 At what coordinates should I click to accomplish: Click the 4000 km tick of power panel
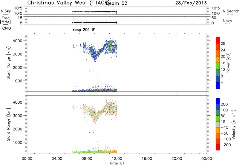pyautogui.click(x=18, y=41)
